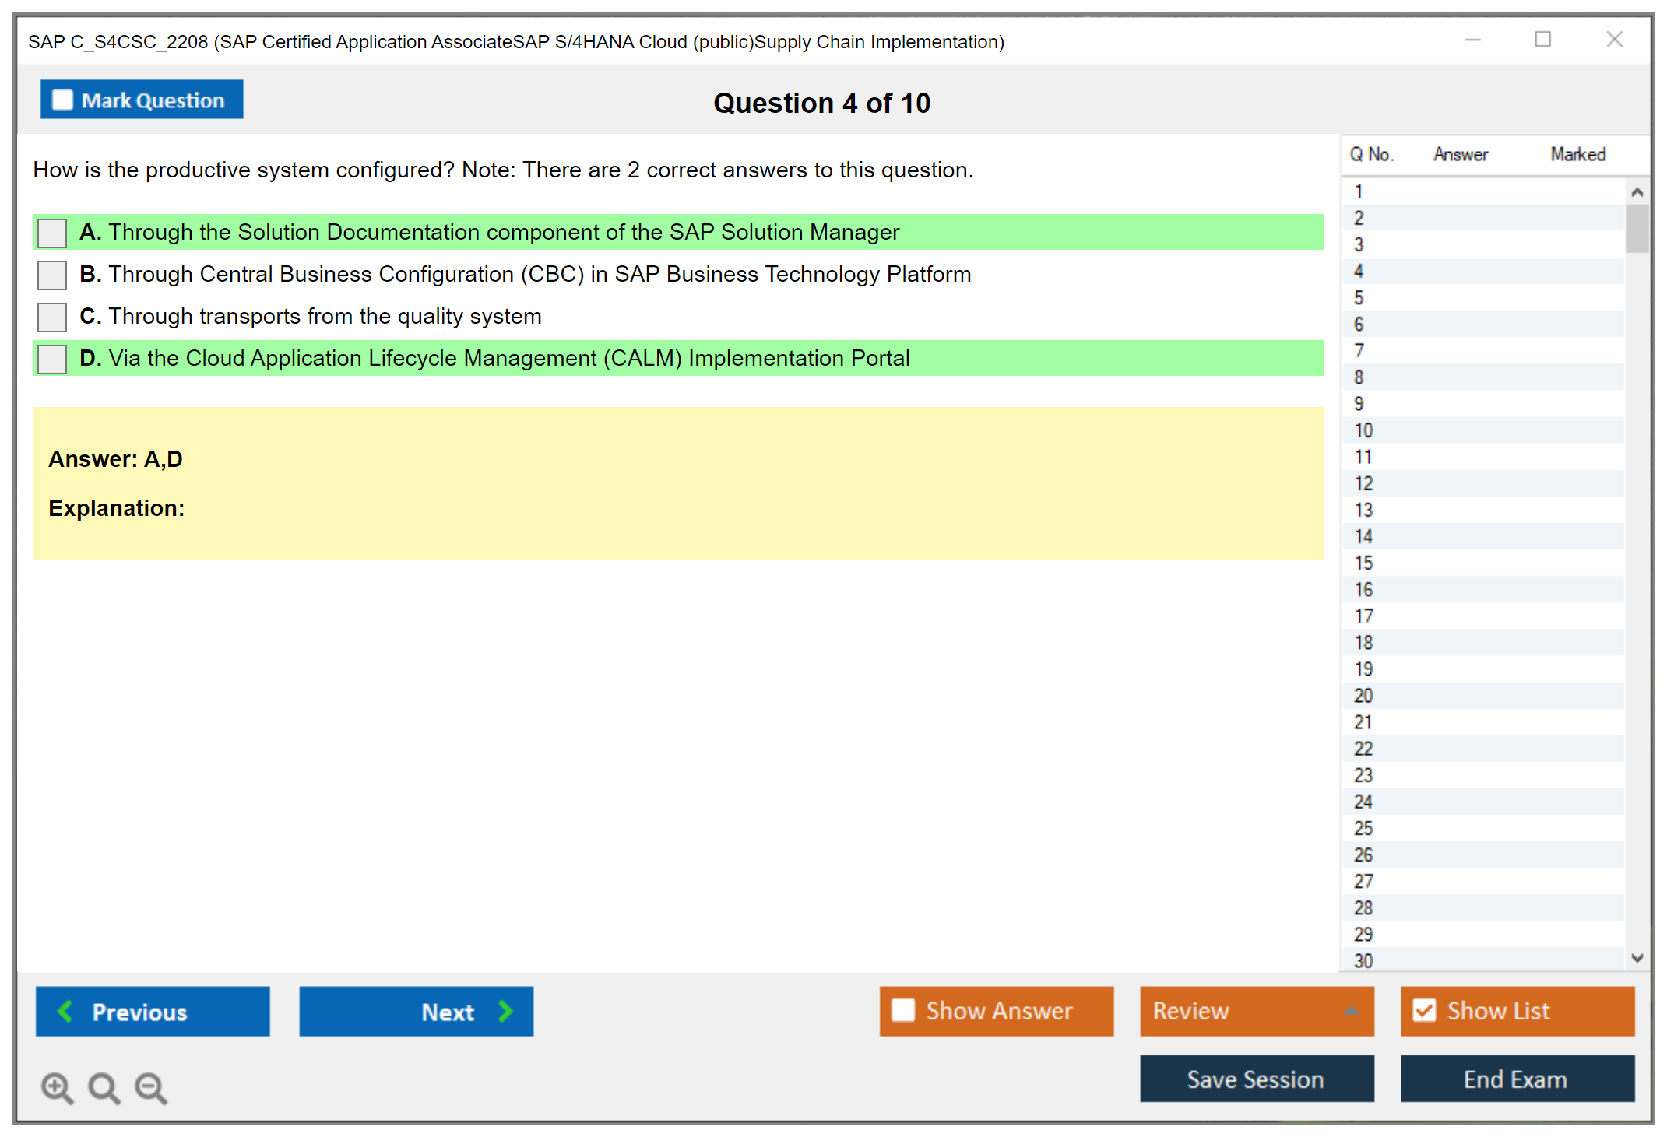Click the green left arrow on Previous
Image resolution: width=1674 pixels, height=1144 pixels.
click(x=65, y=1011)
